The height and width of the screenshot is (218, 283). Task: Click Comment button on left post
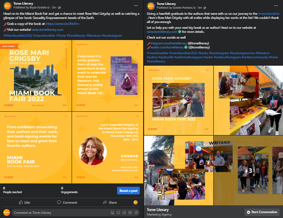pyautogui.click(x=67, y=202)
